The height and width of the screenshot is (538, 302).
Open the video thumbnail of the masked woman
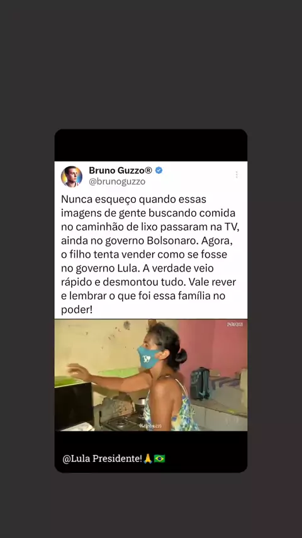[151, 375]
